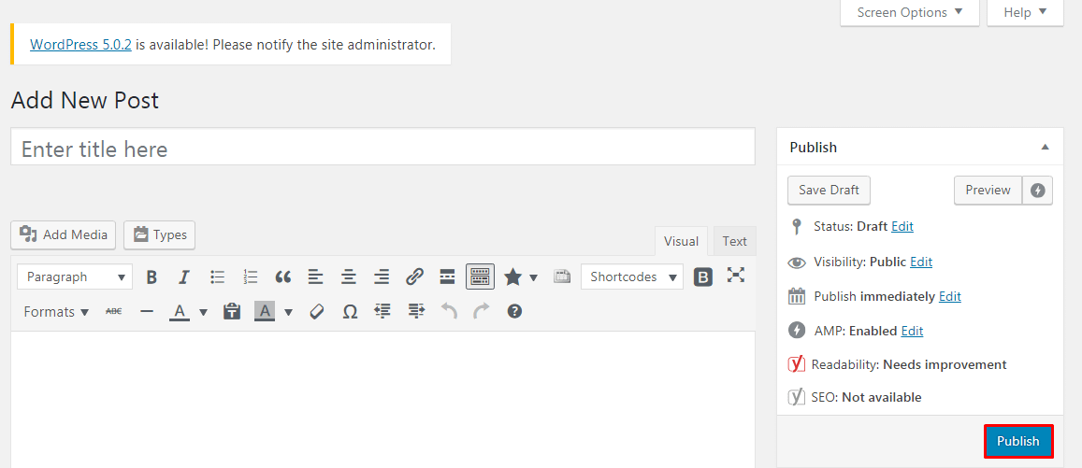This screenshot has height=468, width=1082.
Task: Edit the Publish immediately schedule
Action: click(x=949, y=296)
